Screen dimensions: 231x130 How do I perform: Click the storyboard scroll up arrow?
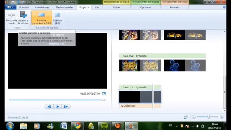click(225, 31)
